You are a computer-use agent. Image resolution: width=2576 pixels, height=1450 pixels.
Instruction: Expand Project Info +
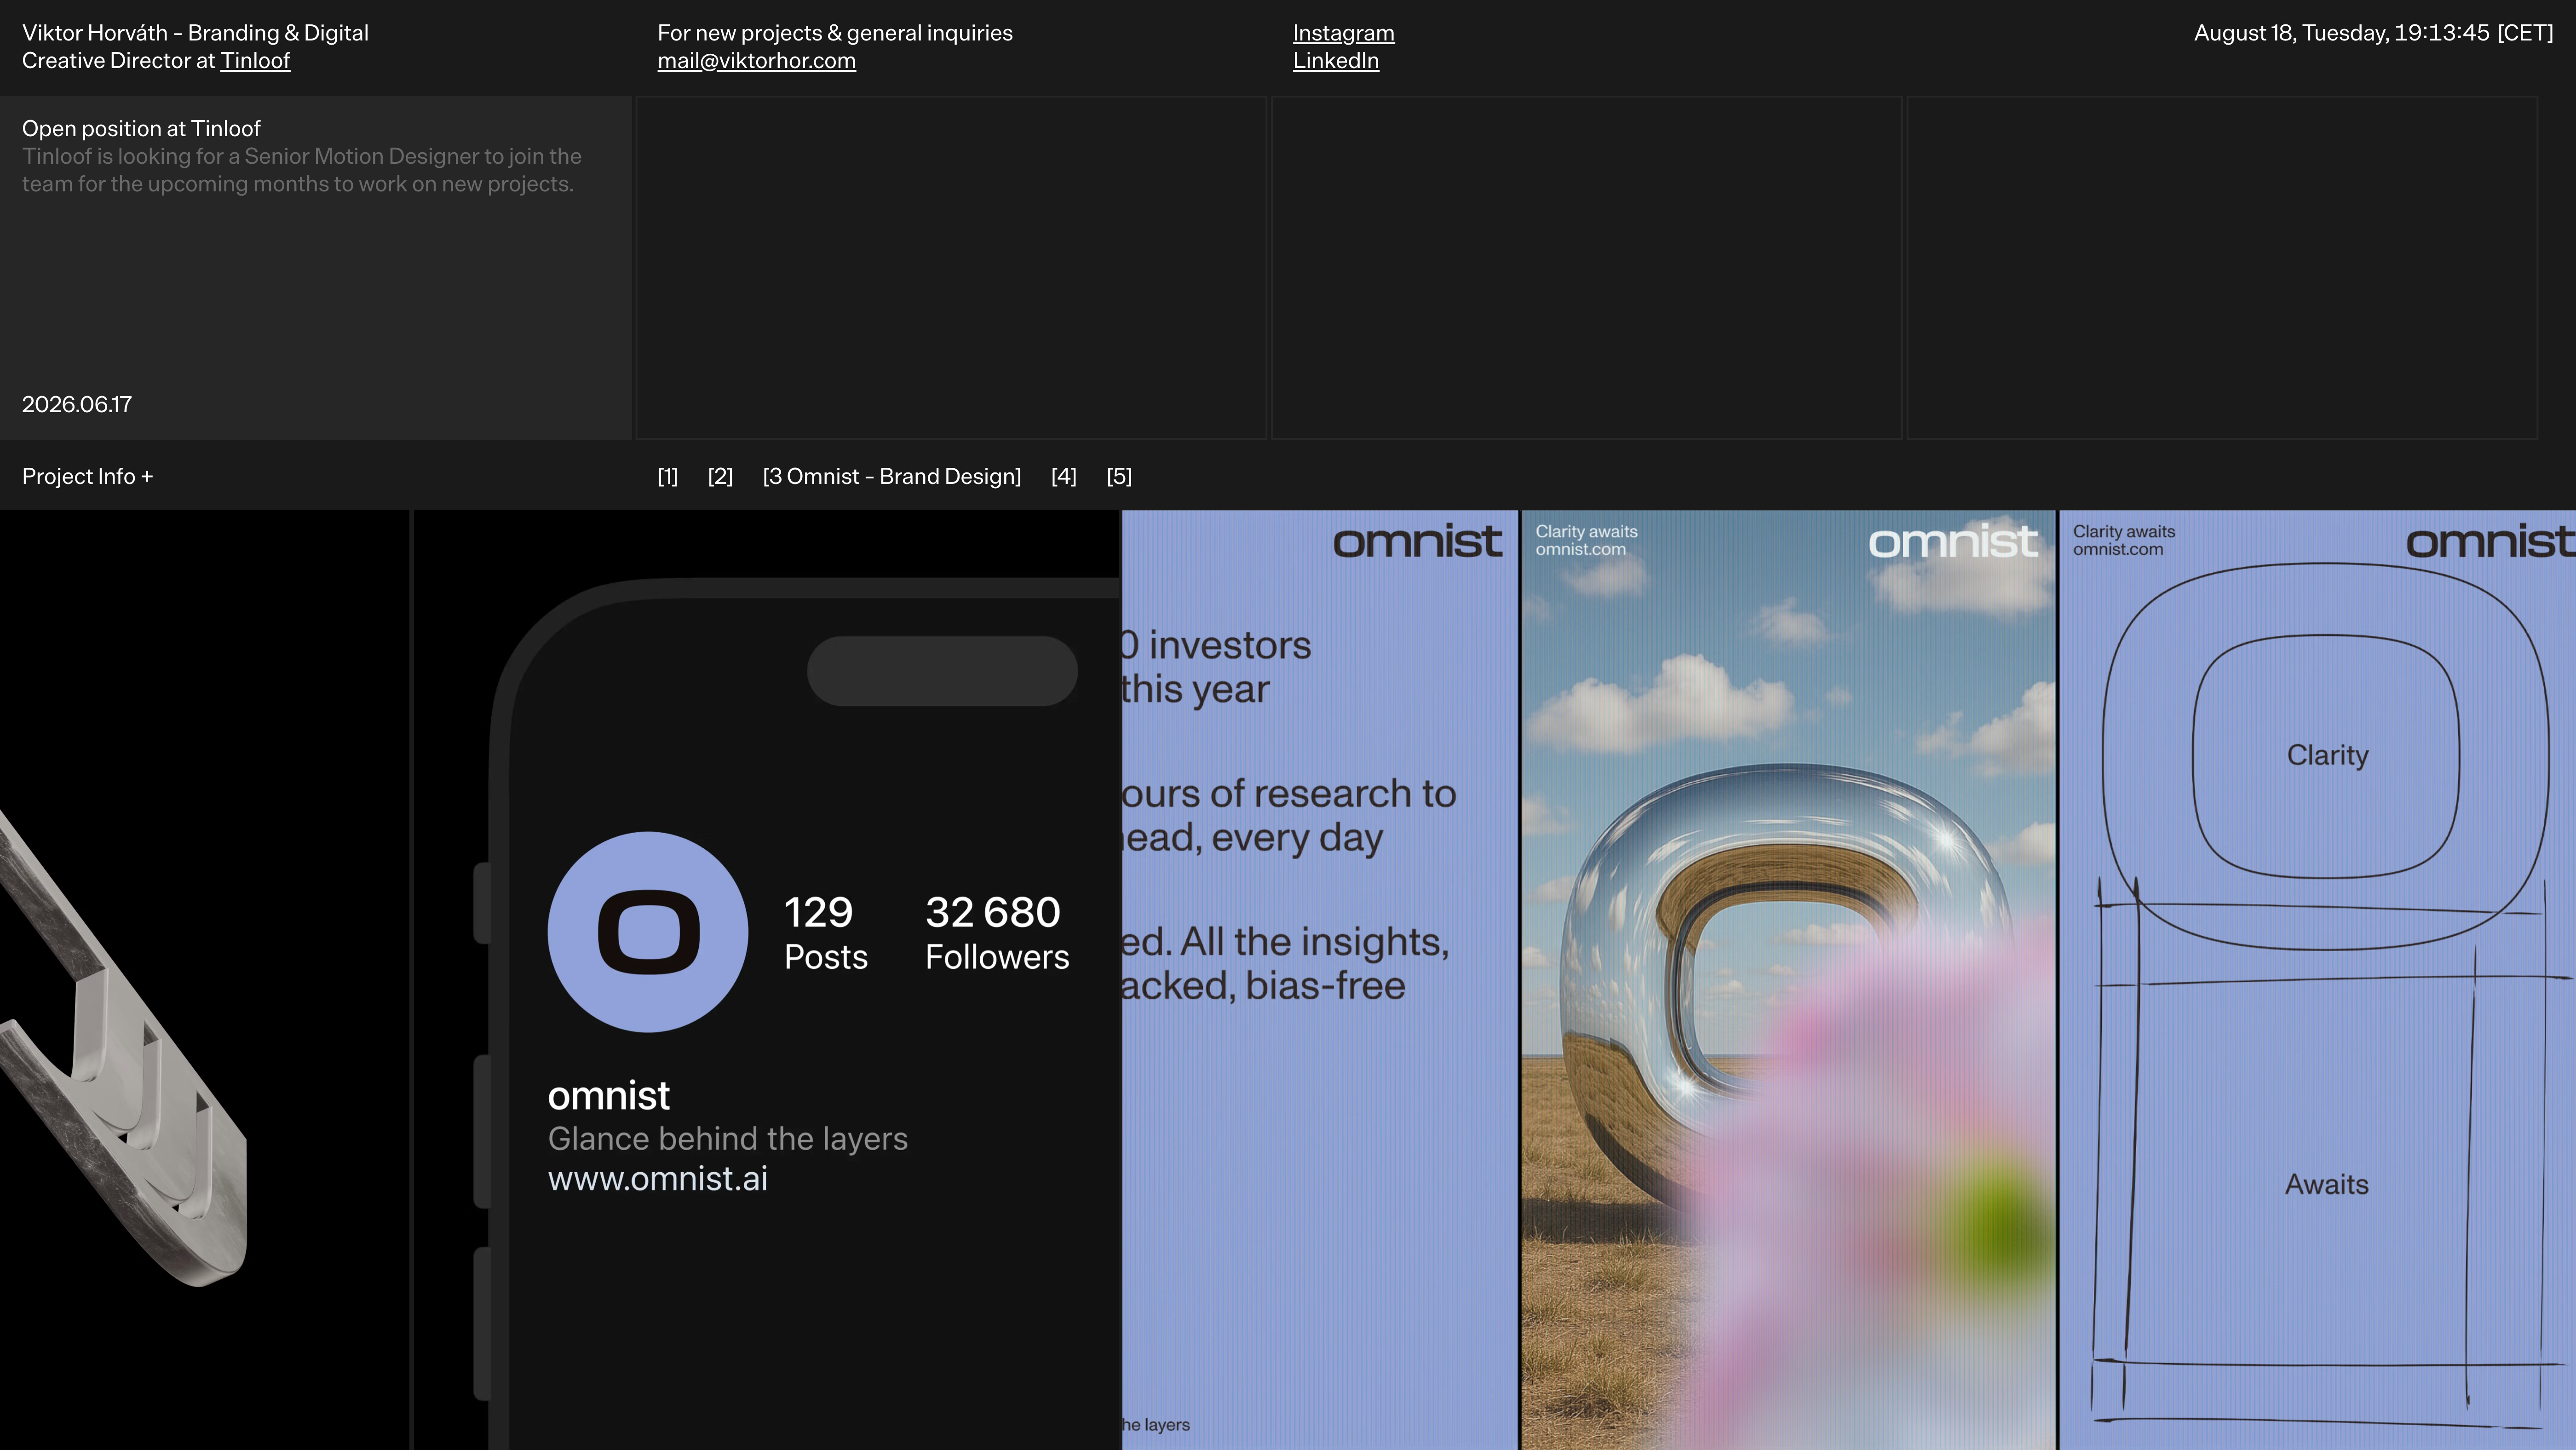point(88,476)
